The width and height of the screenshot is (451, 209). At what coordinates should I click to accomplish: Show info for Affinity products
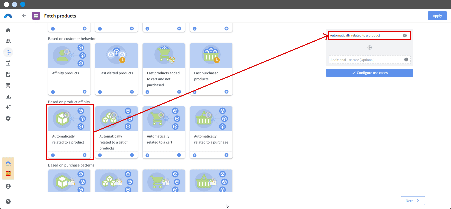(x=53, y=92)
